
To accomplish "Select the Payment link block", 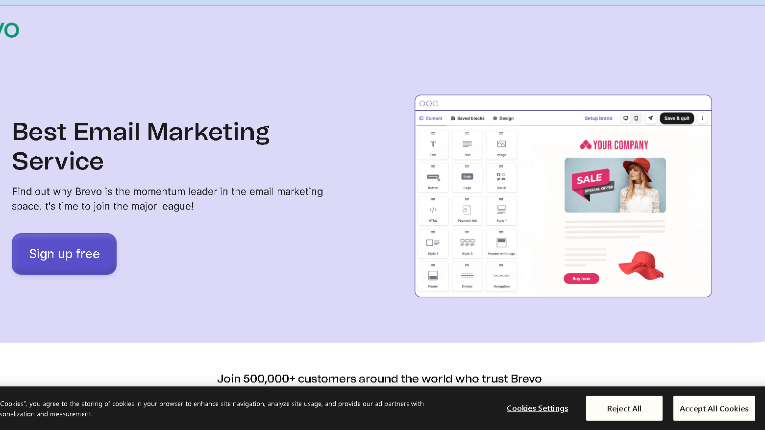I will coord(467,211).
